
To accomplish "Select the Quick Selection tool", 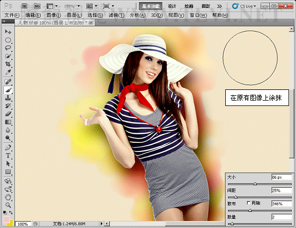I will tap(8, 56).
